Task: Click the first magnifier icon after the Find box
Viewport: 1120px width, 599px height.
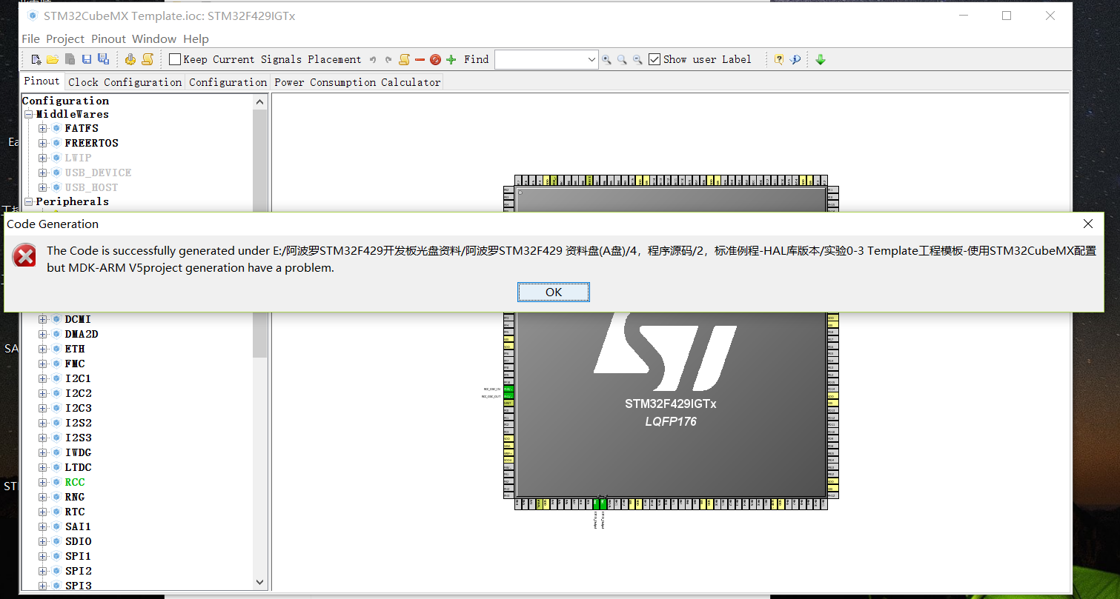Action: 606,59
